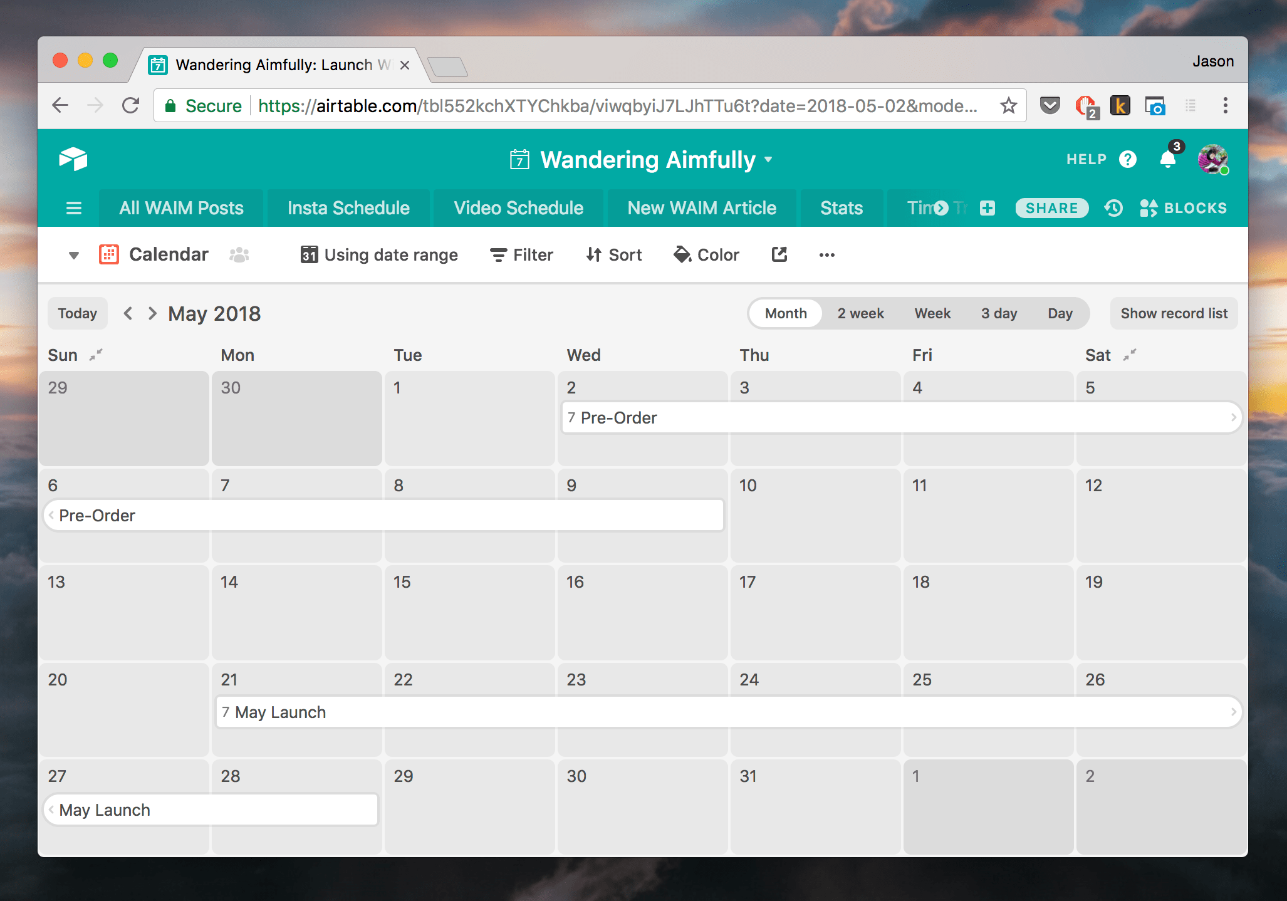This screenshot has height=901, width=1287.
Task: Open the revision history clock icon
Action: pyautogui.click(x=1113, y=208)
